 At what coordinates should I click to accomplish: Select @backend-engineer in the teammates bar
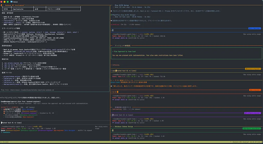tap(13, 130)
